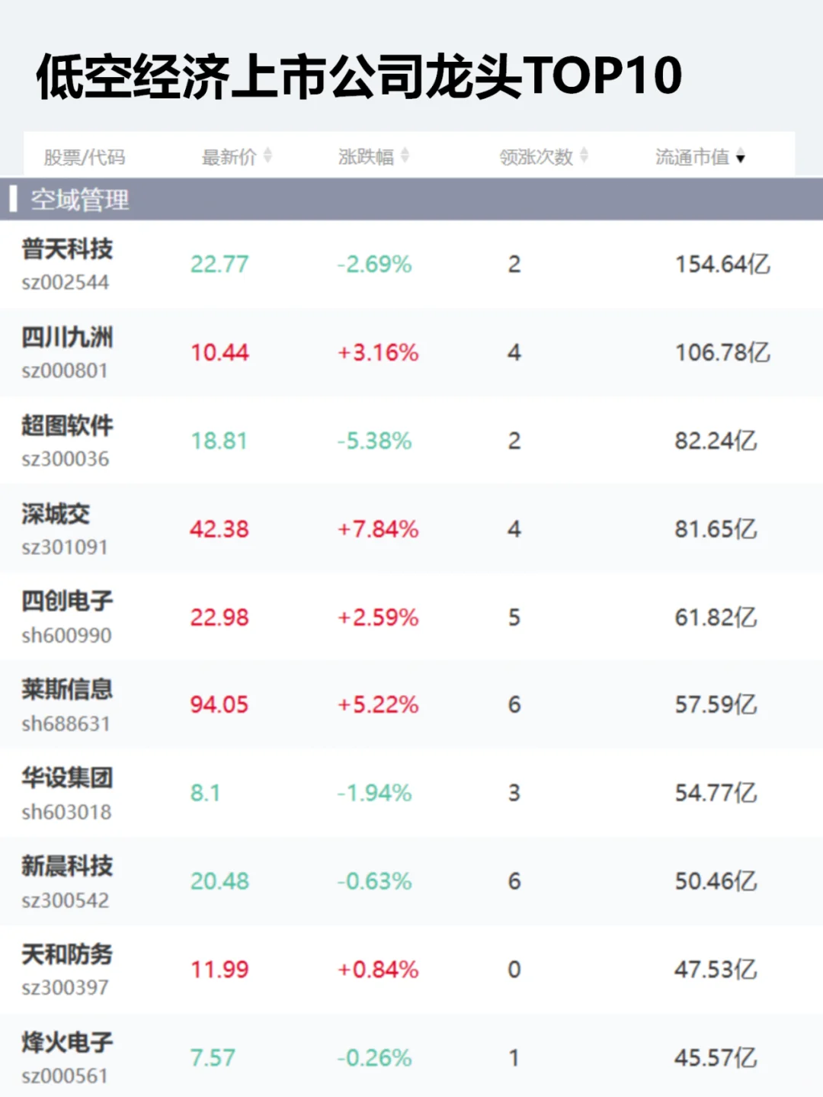
Task: Open stock 四川九洲
Action: click(67, 337)
